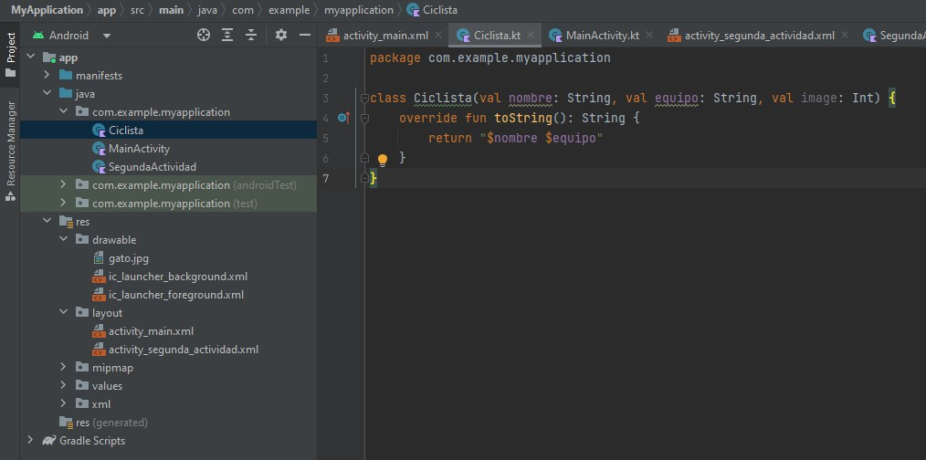Collapse the drawable folder
926x460 pixels.
click(63, 240)
